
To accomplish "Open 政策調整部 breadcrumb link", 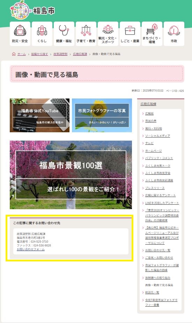I will click(60, 54).
